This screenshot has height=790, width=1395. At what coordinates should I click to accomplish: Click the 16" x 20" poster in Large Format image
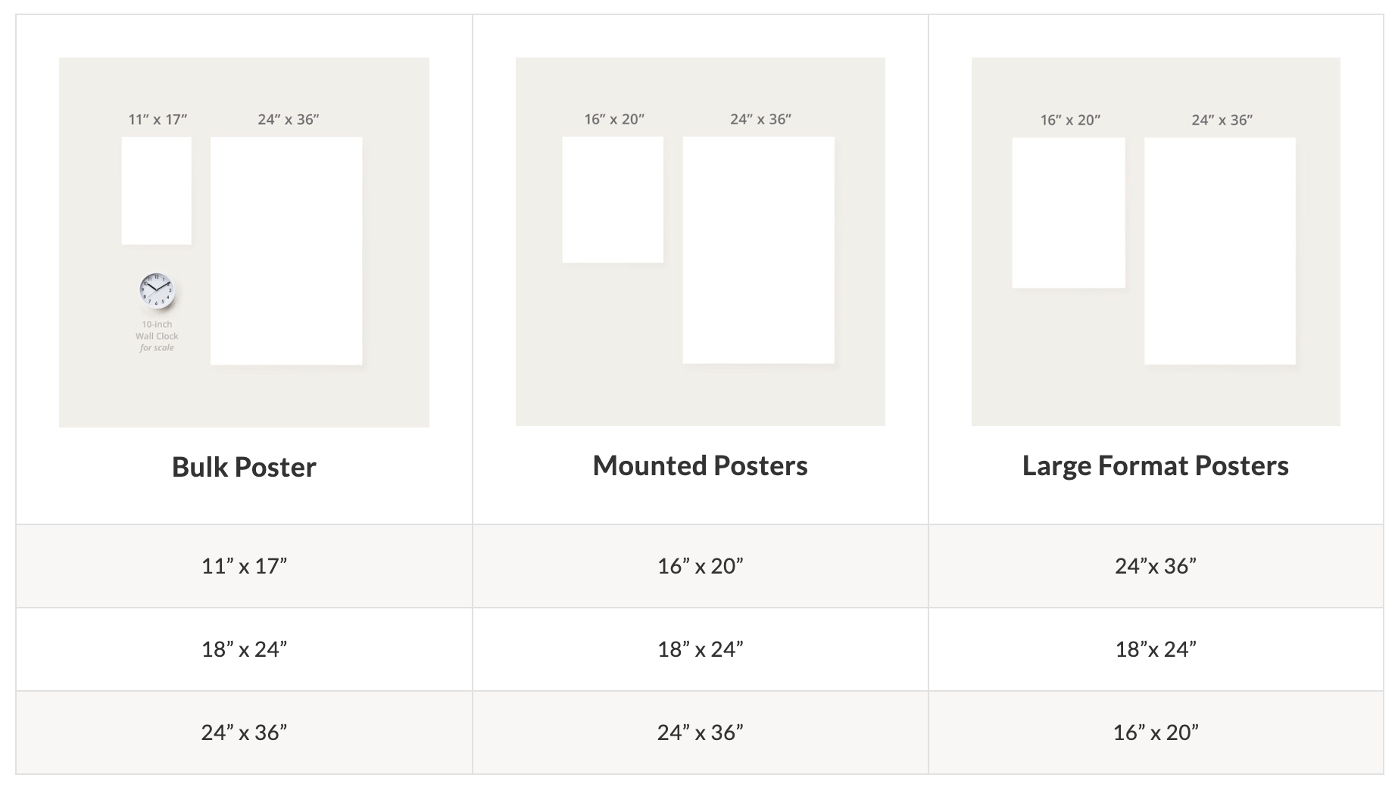[1069, 213]
